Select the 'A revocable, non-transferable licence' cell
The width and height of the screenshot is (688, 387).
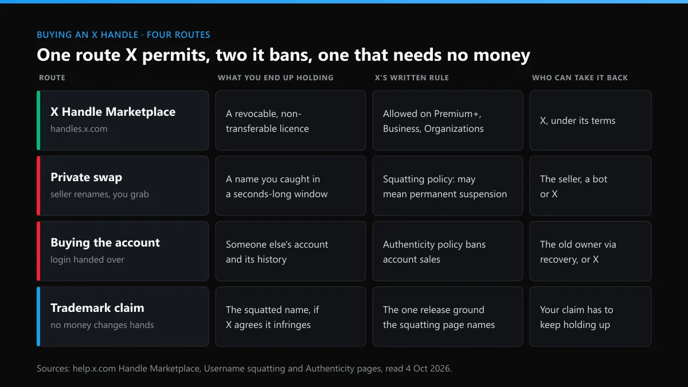pyautogui.click(x=291, y=120)
